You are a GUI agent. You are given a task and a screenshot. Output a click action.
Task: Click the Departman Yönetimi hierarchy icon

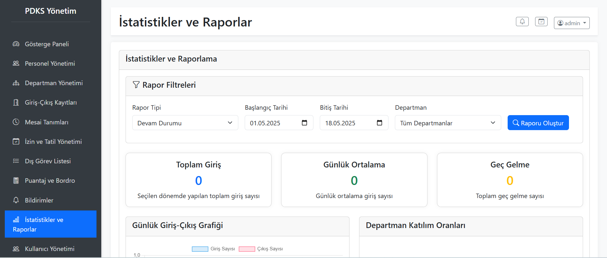(16, 83)
